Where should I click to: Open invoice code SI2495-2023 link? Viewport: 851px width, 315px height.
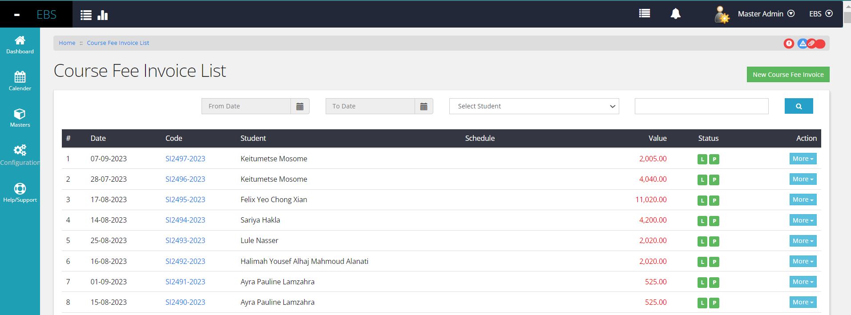(x=185, y=199)
